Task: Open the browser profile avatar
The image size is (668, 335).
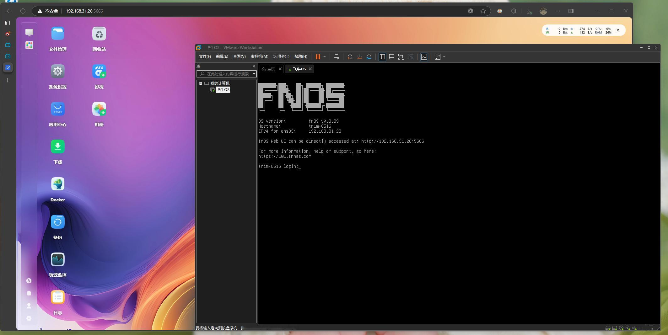Action: tap(543, 11)
